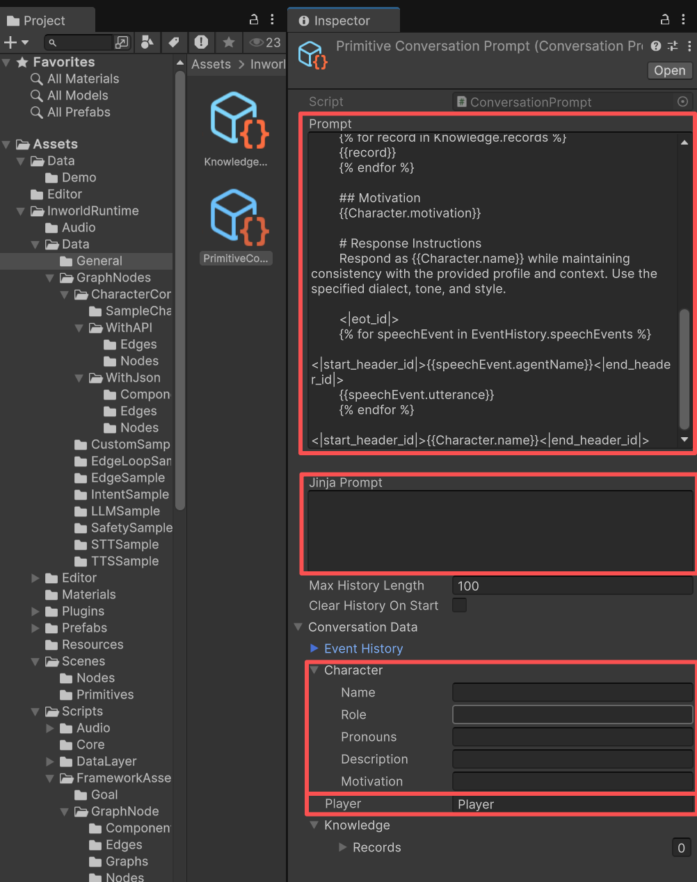The height and width of the screenshot is (882, 697).
Task: Select All Prefabs saved search
Action: 79,112
